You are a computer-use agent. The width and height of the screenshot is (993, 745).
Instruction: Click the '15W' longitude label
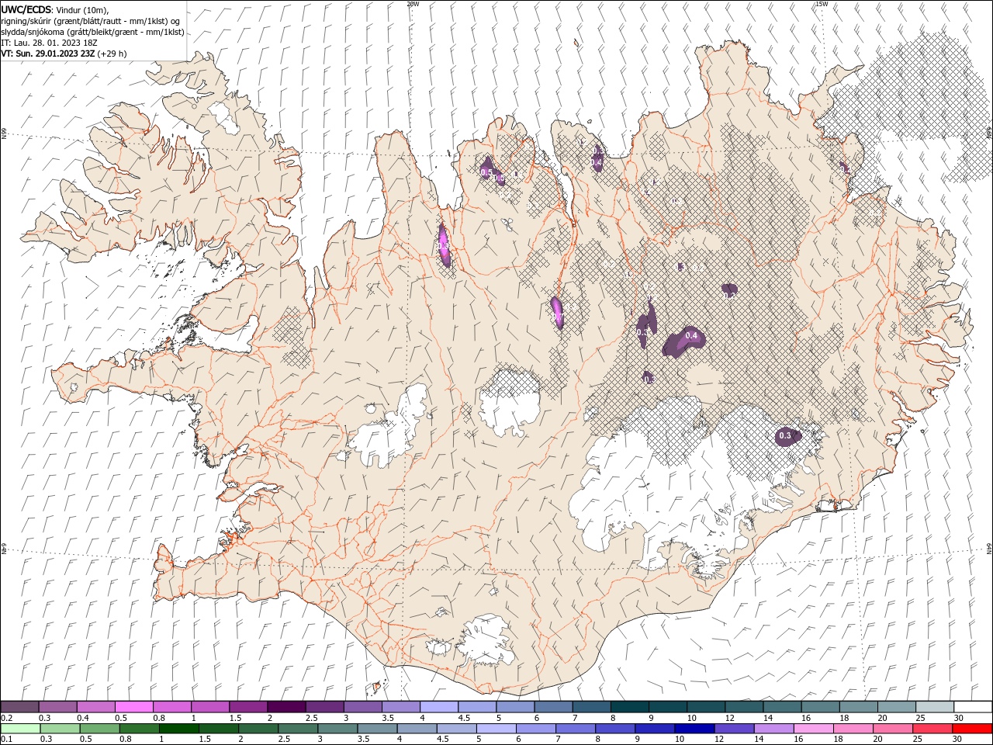point(822,4)
